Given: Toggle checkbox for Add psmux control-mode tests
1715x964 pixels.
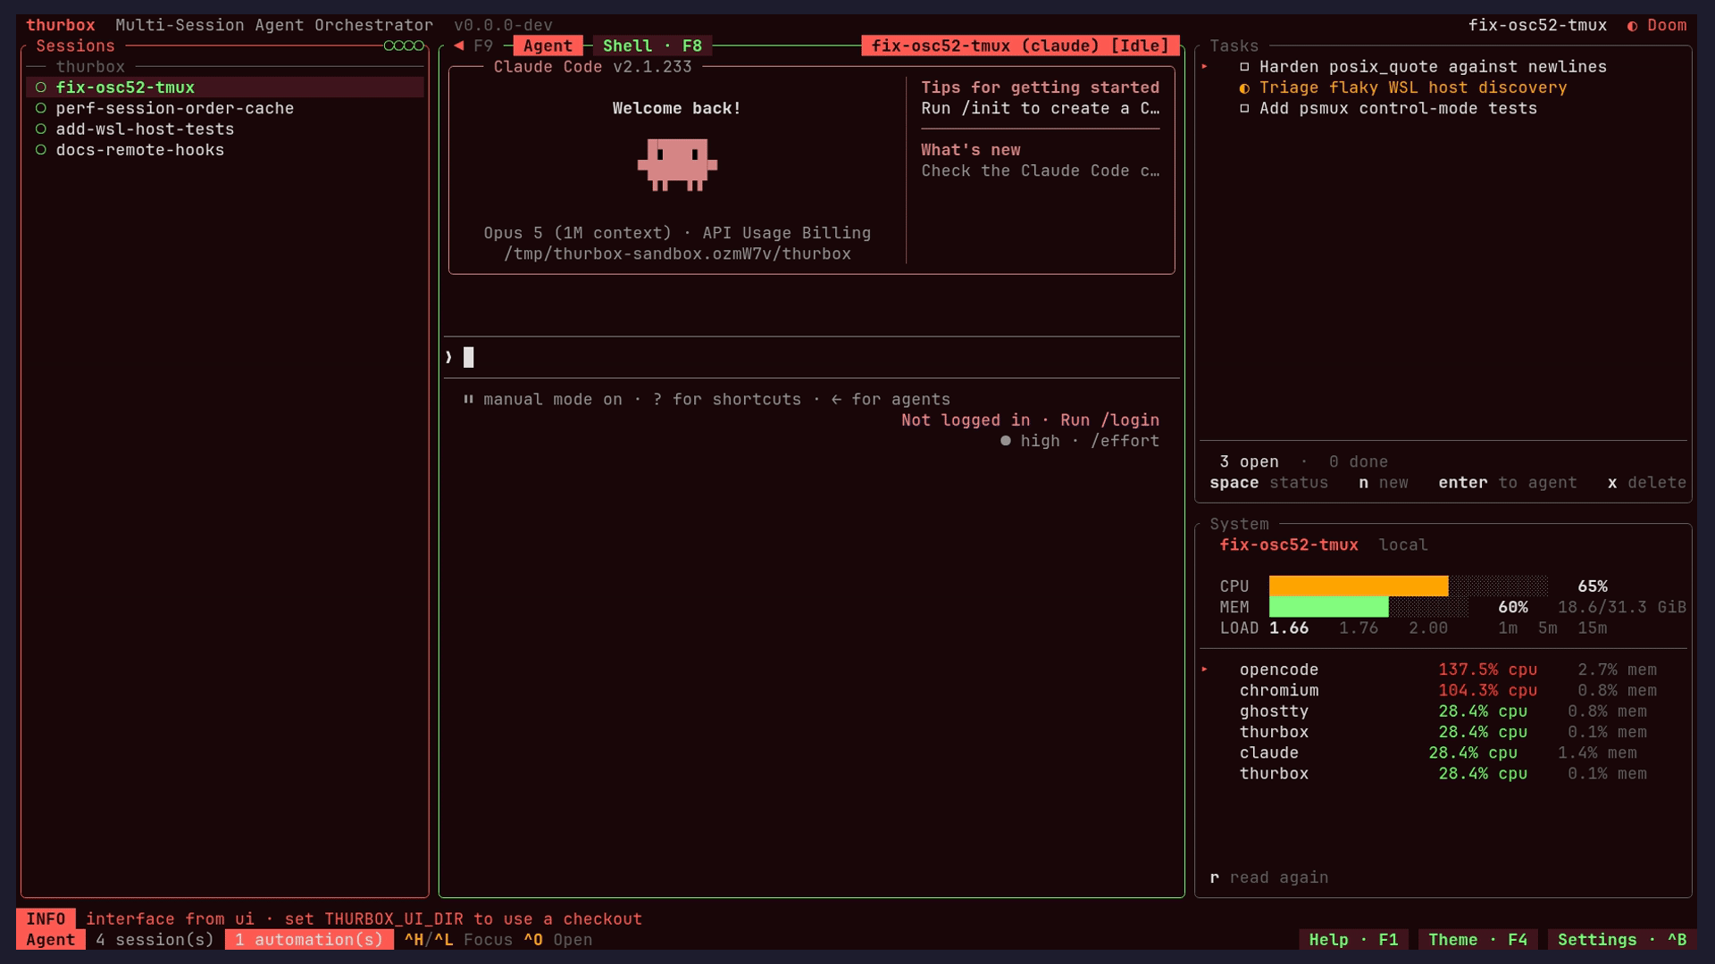Looking at the screenshot, I should [1244, 109].
